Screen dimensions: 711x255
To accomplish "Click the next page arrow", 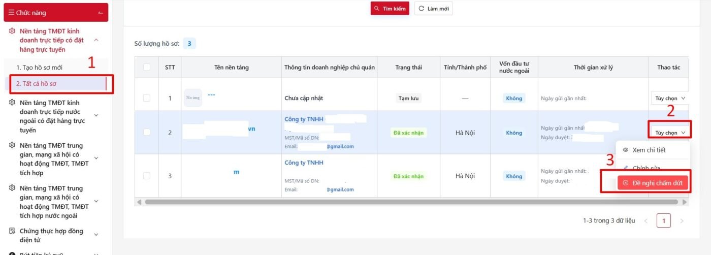I will coord(682,221).
